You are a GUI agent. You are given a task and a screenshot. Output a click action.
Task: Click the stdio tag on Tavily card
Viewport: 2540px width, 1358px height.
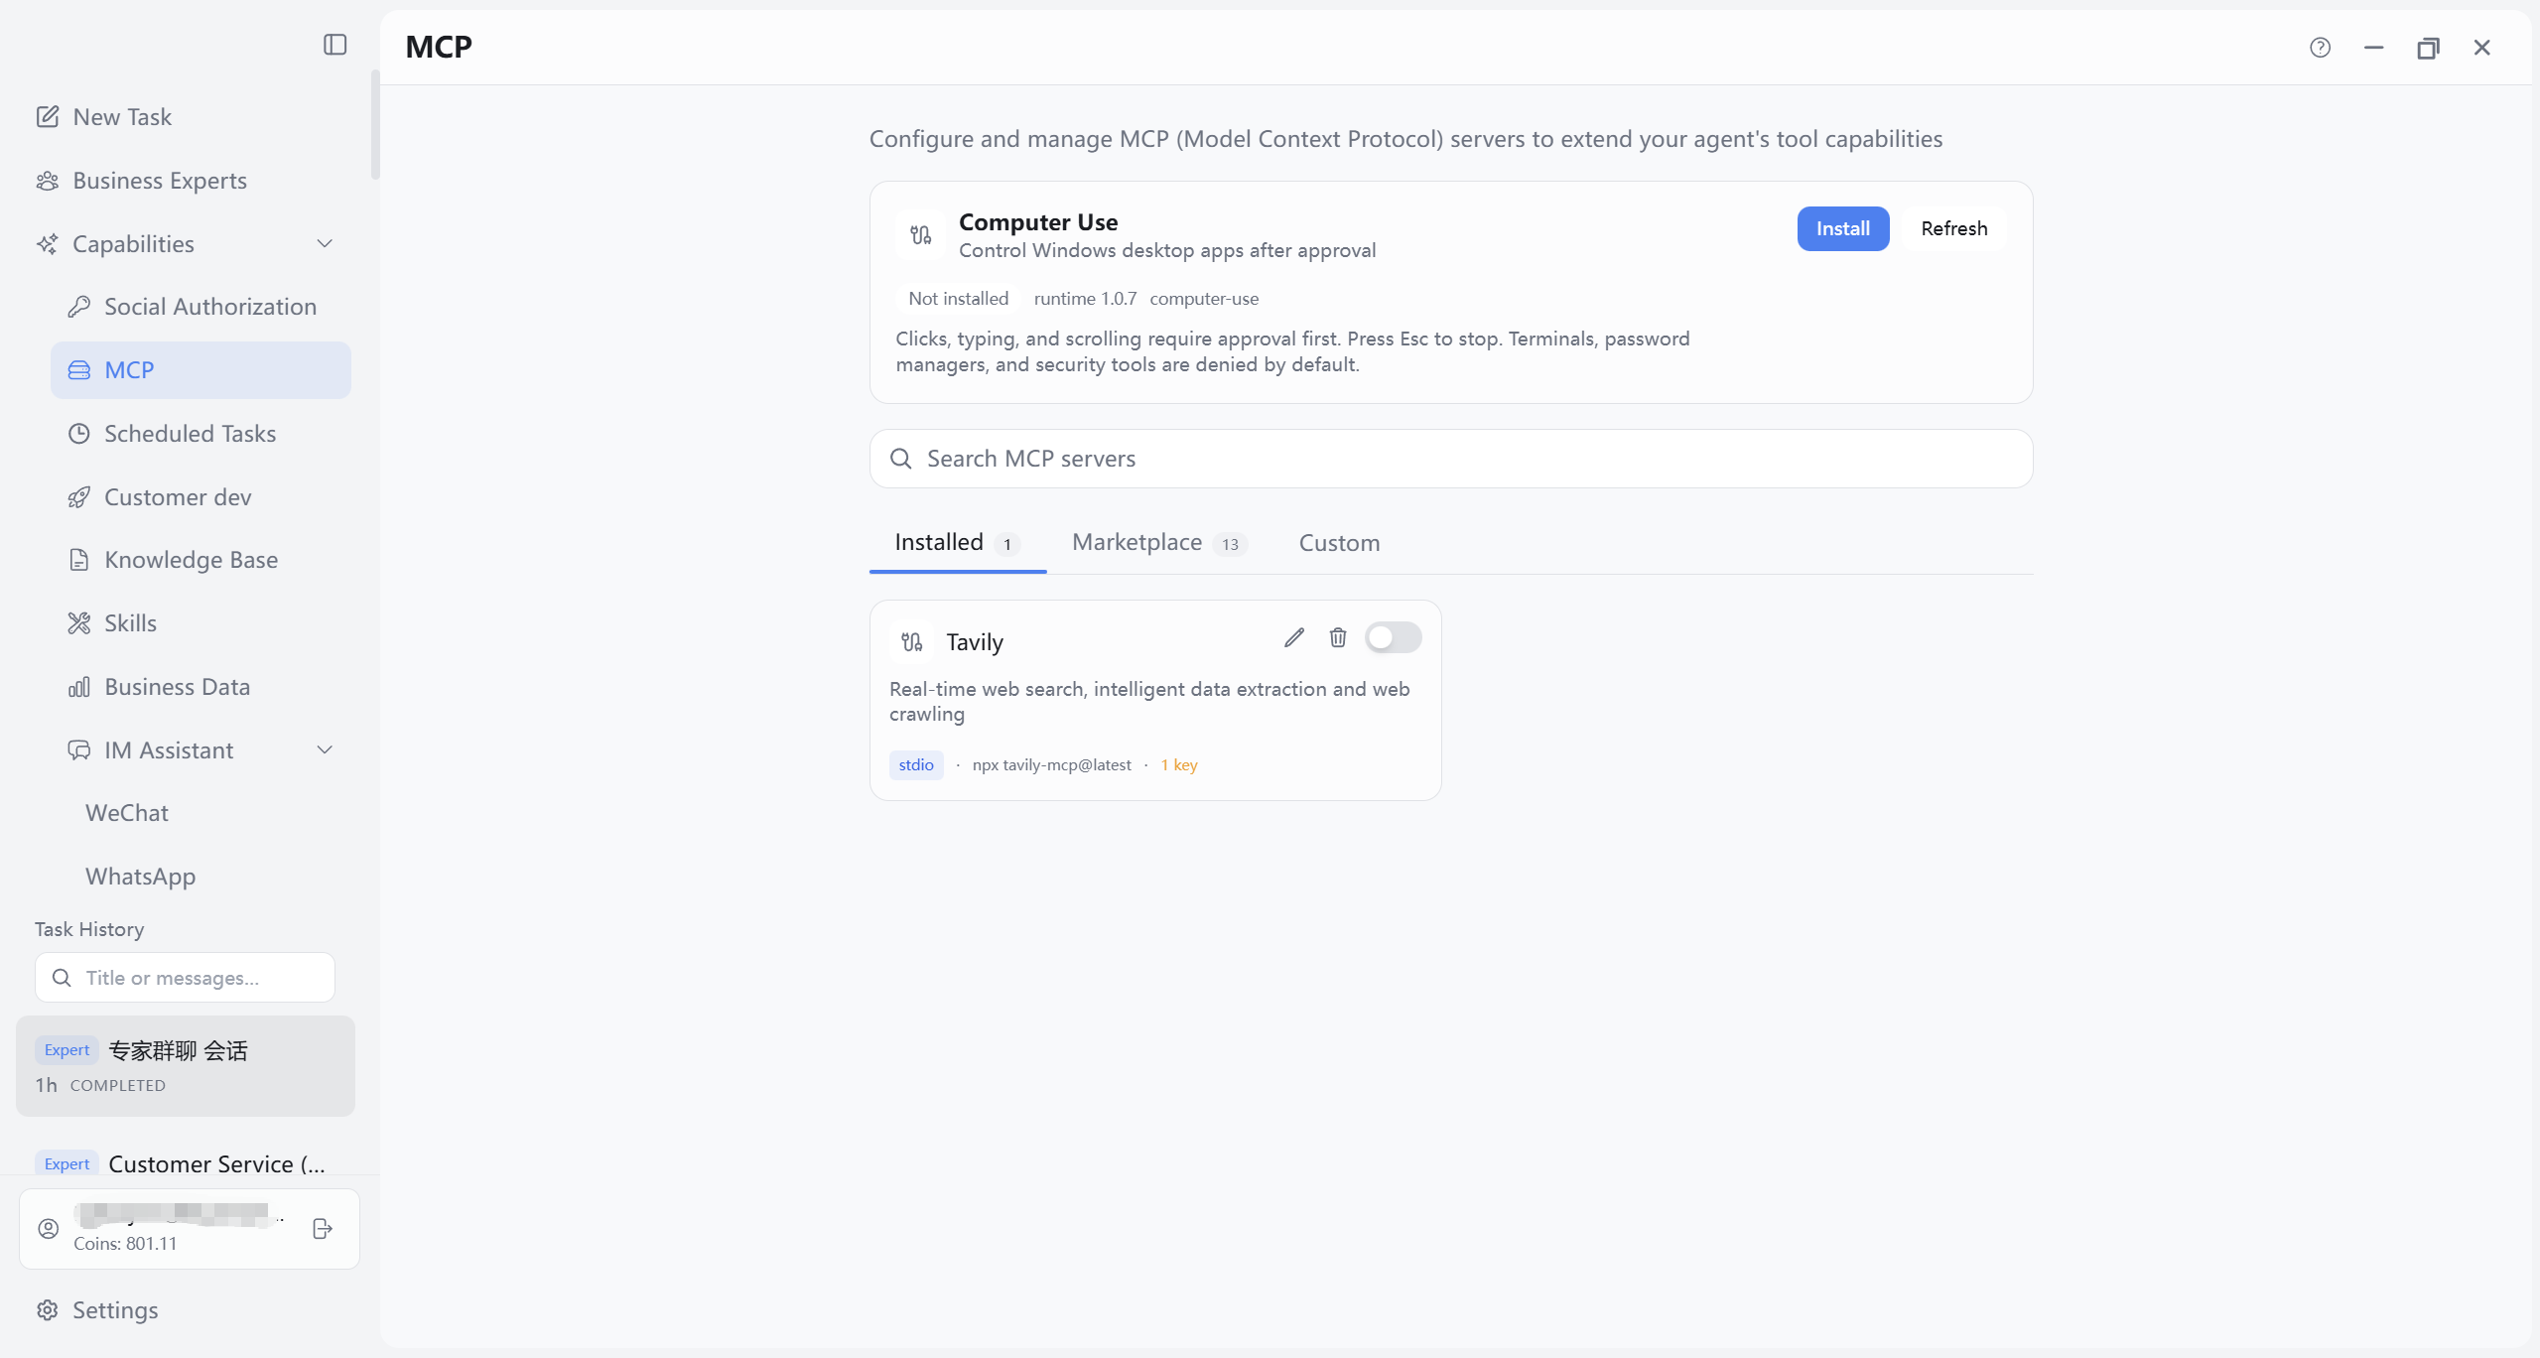tap(916, 765)
